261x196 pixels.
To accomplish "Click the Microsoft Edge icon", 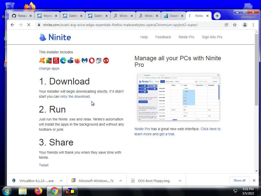I will pyautogui.click(x=63, y=60).
